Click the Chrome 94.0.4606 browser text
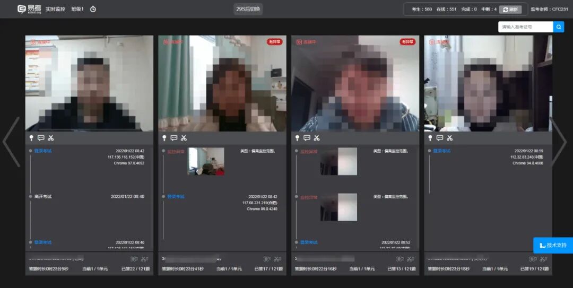573x288 pixels. (x=528, y=163)
